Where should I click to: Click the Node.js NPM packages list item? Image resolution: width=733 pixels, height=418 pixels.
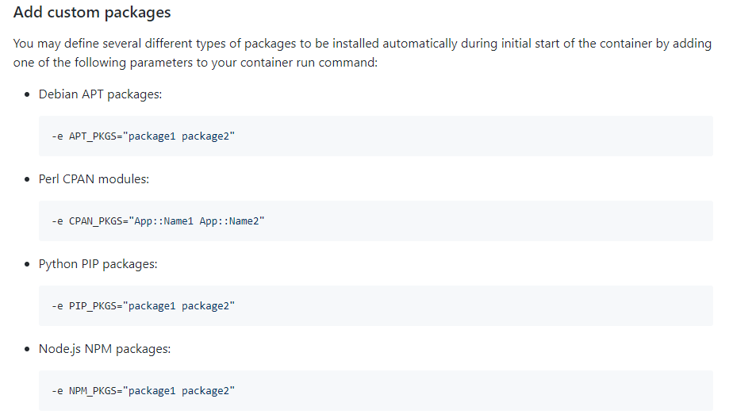click(104, 349)
